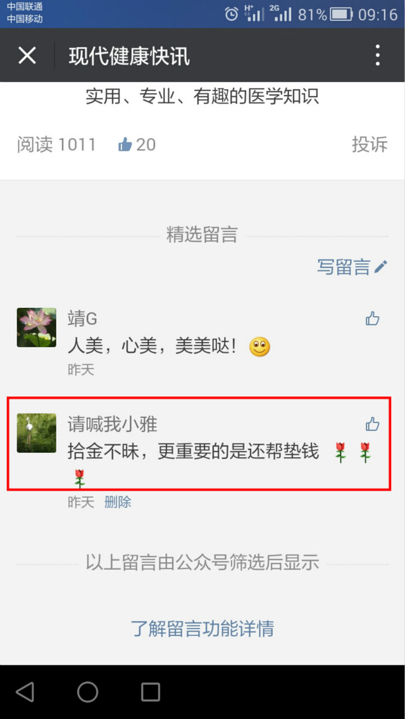Image resolution: width=405 pixels, height=719 pixels.
Task: Tap the pencil icon next to 写留言
Action: [381, 267]
